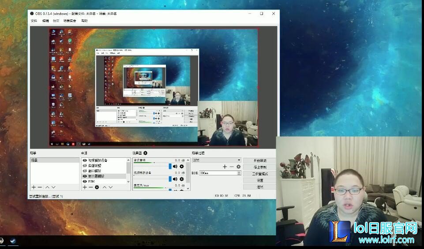424x249 pixels.
Task: Open the mixer header gear settings
Action: pyautogui.click(x=145, y=153)
